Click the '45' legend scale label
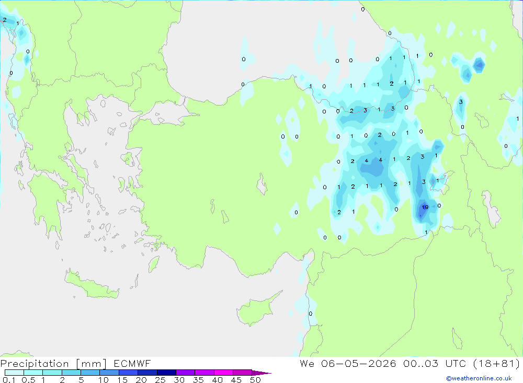The height and width of the screenshot is (383, 523). point(236,380)
